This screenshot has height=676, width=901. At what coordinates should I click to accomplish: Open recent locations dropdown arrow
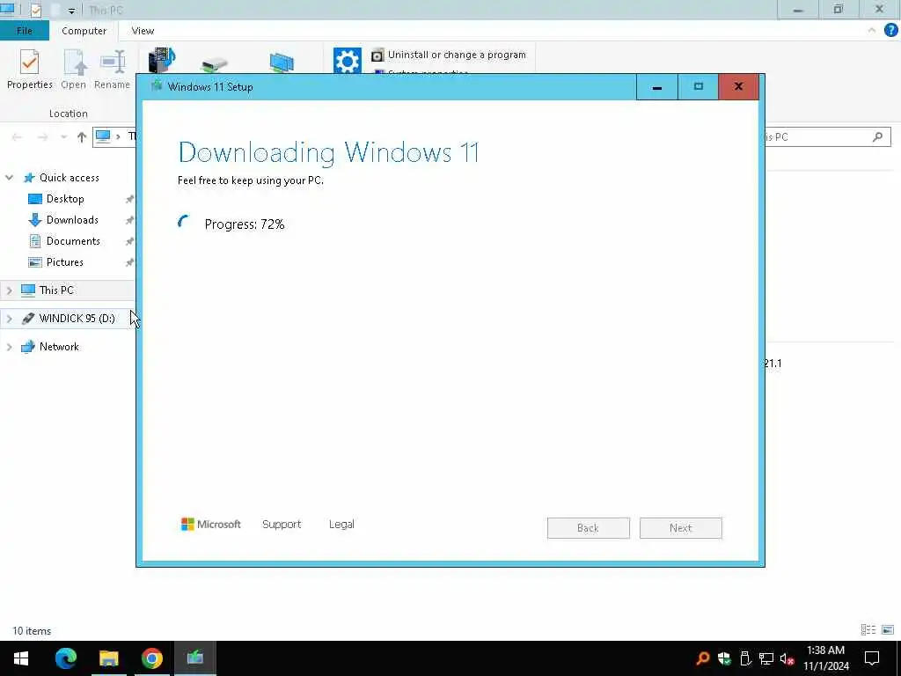point(63,136)
